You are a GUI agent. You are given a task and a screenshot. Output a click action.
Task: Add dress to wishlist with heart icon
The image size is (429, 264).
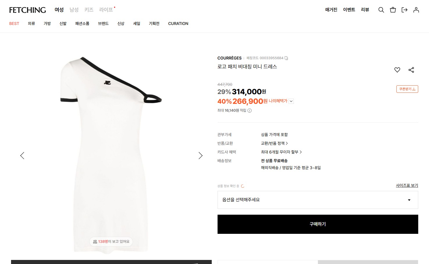[397, 70]
